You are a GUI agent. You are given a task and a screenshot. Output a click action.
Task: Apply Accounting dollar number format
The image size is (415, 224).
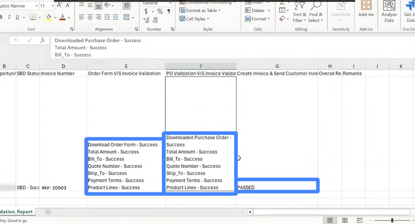[146, 11]
